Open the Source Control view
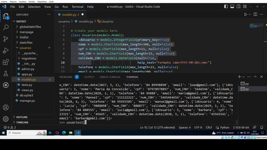This screenshot has height=150, width=267. tap(5, 39)
